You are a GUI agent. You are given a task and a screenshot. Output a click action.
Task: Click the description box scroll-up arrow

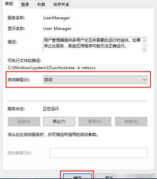pyautogui.click(x=144, y=40)
